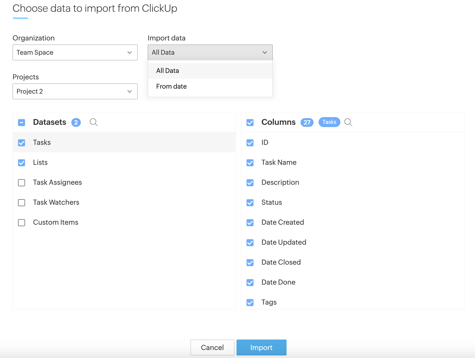The image size is (475, 358).
Task: Click the Columns count badge showing 27
Action: 307,122
